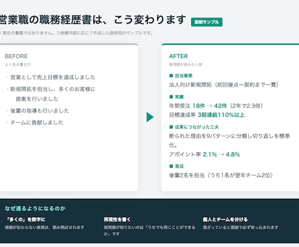Click the heading なぜ通るようになるのか

tap(35, 209)
